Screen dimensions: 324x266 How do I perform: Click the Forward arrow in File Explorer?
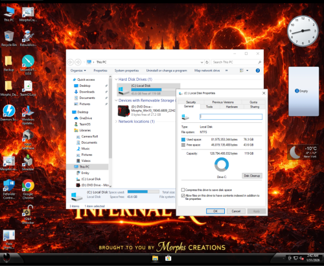click(x=78, y=62)
